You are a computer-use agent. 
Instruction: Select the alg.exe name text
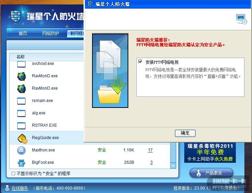click(x=39, y=113)
